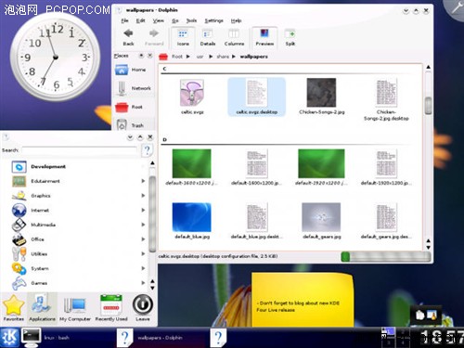The width and height of the screenshot is (464, 348).
Task: Click usr breadcrumb in location bar
Action: pos(200,57)
